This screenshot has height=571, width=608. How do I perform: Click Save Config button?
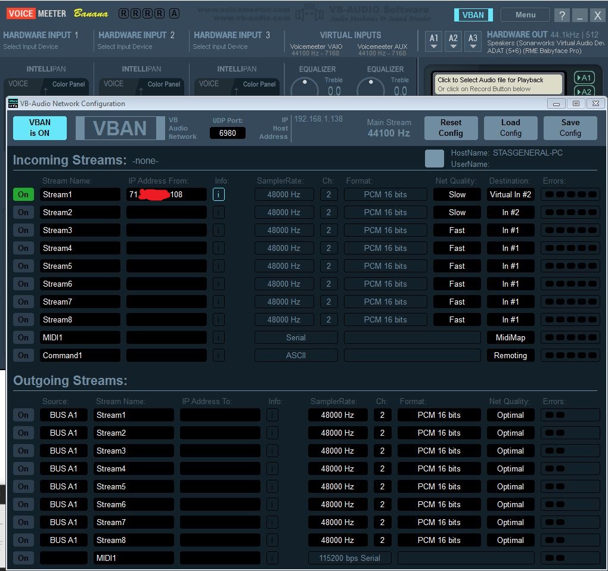pos(570,128)
